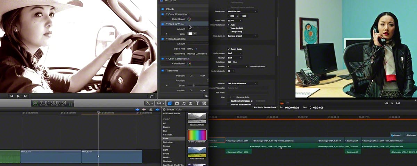Open the retime speedometer menu
The height and width of the screenshot is (166, 417).
coord(160,103)
